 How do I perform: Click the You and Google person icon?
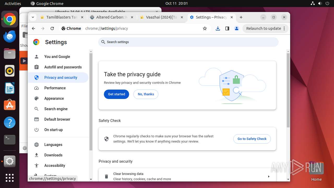coord(37,57)
